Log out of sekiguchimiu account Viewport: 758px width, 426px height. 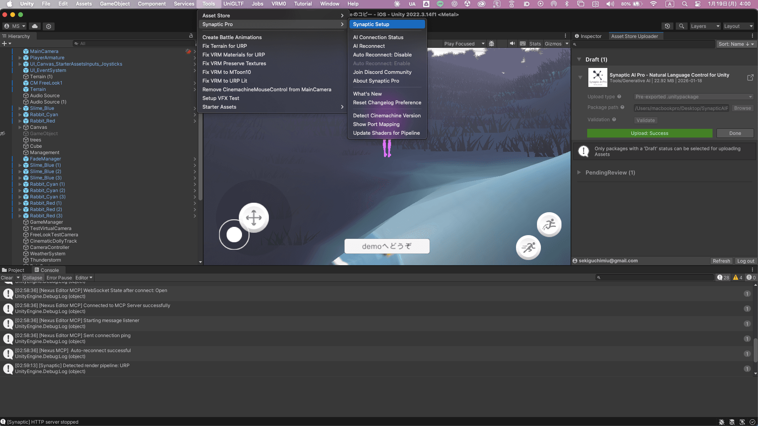point(745,261)
